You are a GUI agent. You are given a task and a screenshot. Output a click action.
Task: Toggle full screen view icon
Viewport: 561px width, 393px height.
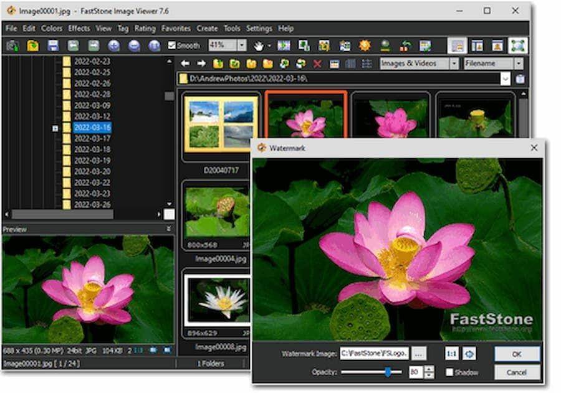518,45
